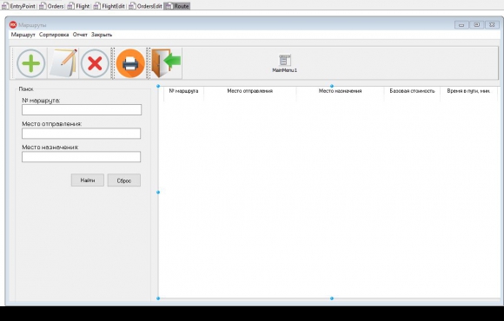Switch to the Flight tab
Screen dimensions: 504x321
click(79, 6)
